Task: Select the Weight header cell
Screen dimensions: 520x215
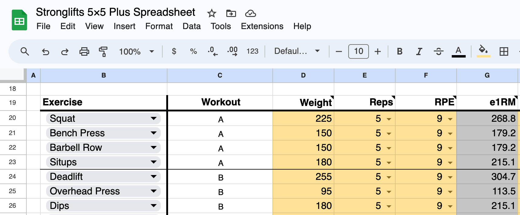Action: 303,103
